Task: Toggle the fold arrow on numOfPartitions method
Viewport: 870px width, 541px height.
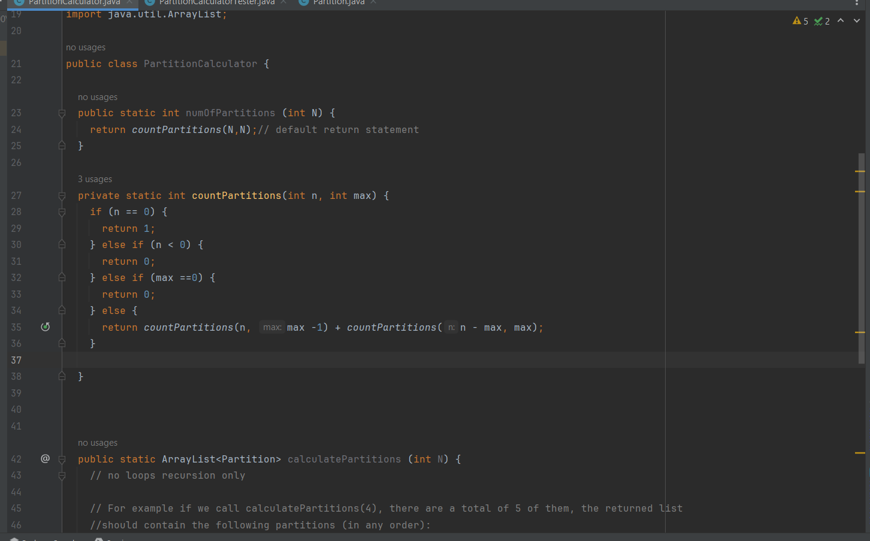Action: point(62,112)
